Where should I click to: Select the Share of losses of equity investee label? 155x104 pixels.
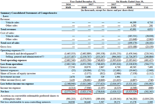point(18,74)
